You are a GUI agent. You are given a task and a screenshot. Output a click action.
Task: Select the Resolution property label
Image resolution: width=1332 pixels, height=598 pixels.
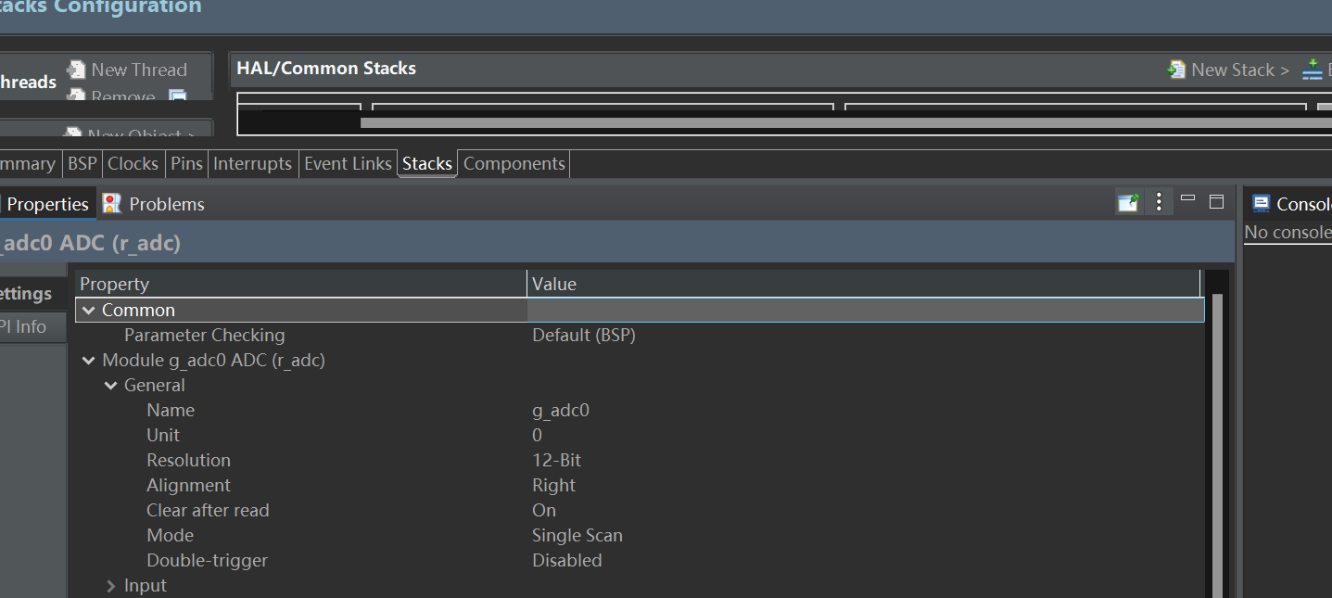click(x=188, y=461)
